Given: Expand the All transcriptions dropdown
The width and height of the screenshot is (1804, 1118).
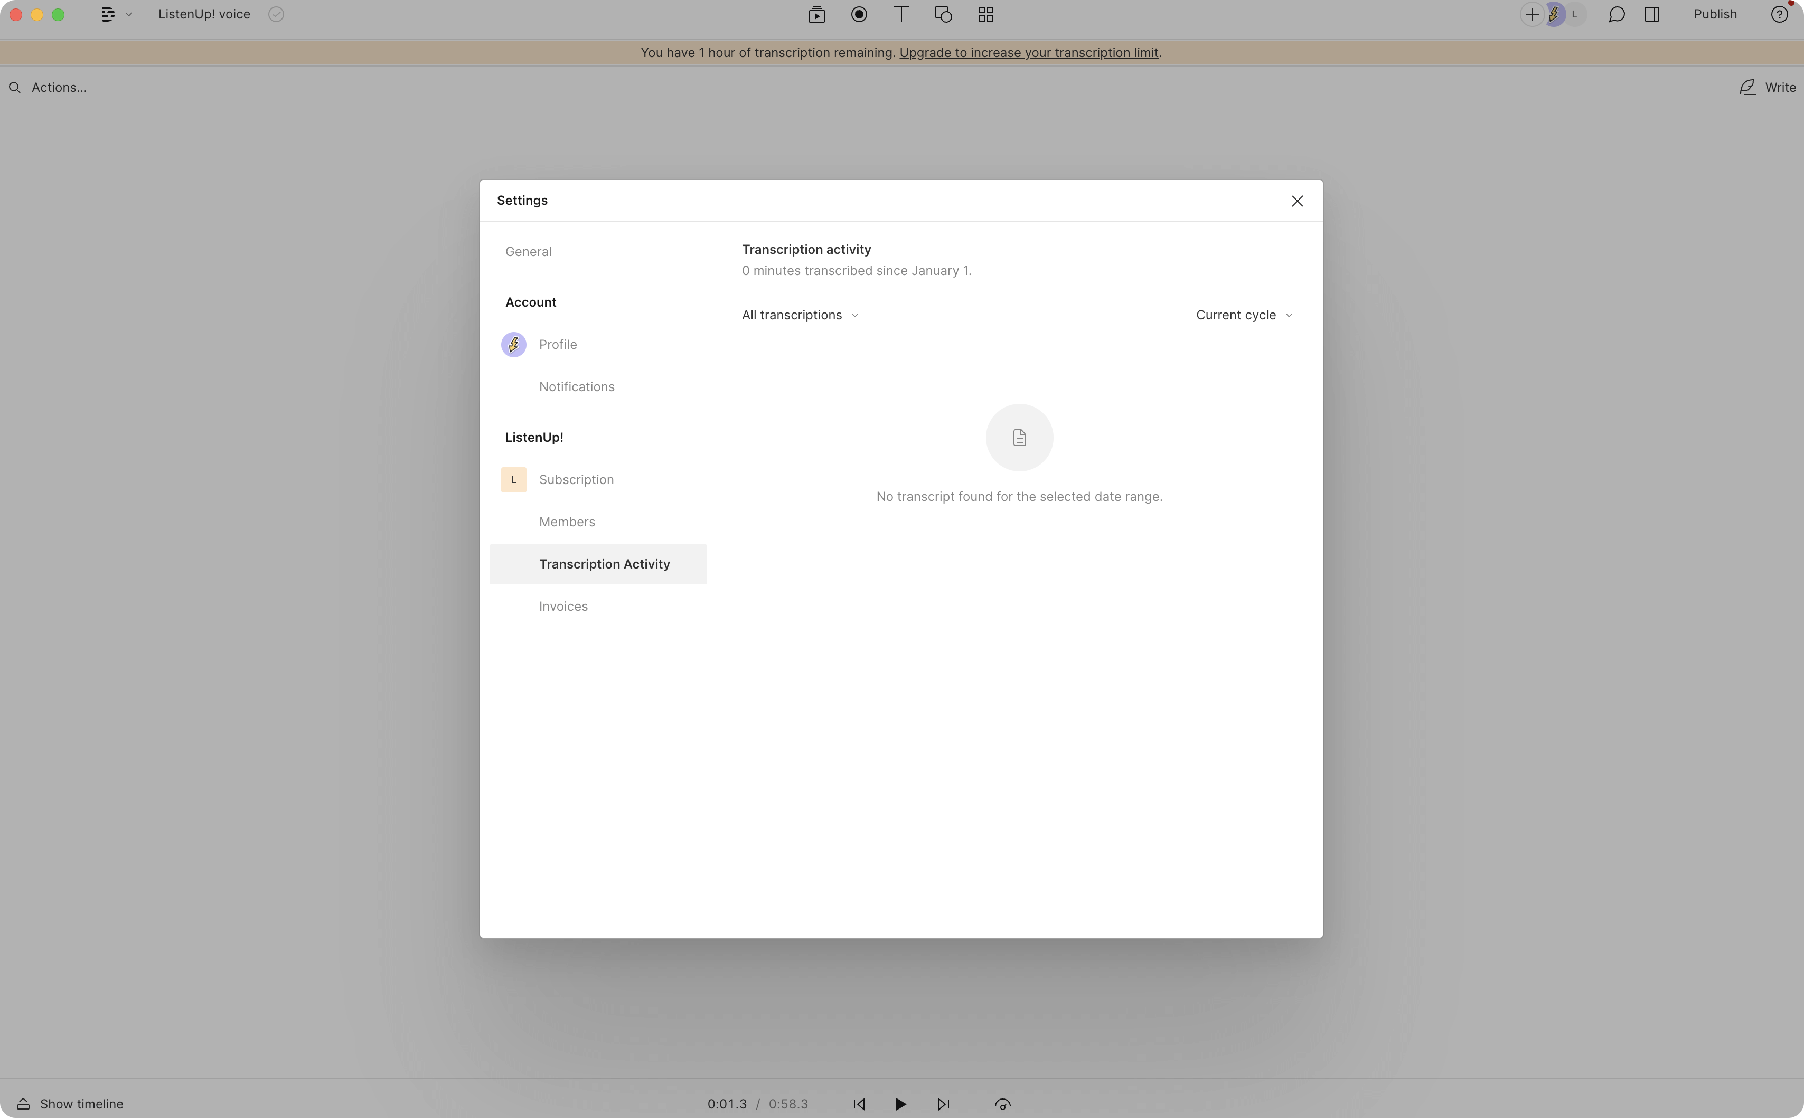Looking at the screenshot, I should [800, 315].
